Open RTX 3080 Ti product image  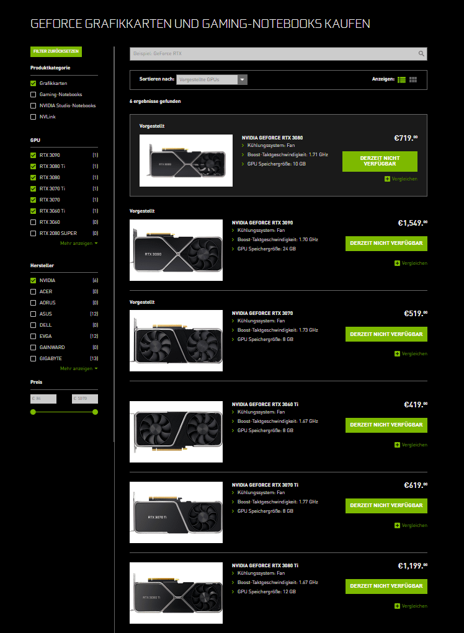(176, 593)
